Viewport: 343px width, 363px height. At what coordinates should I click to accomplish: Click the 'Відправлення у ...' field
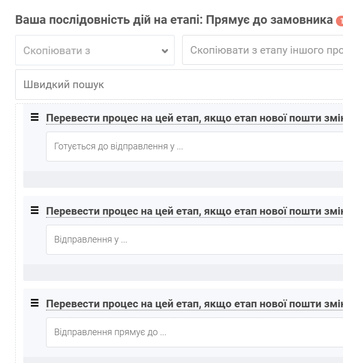click(194, 239)
